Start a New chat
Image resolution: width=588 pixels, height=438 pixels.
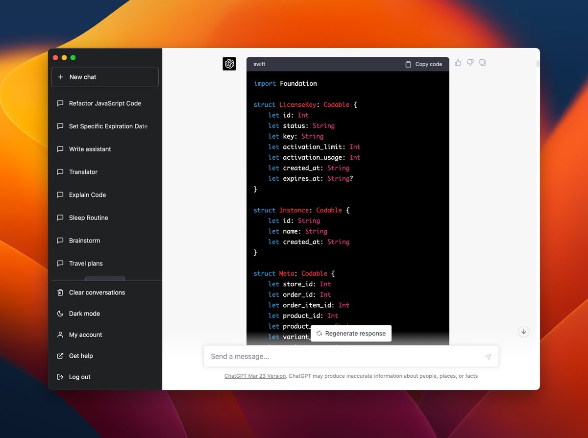click(105, 77)
